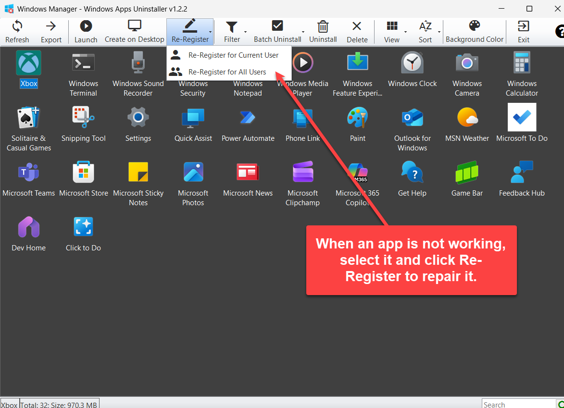The width and height of the screenshot is (564, 408).
Task: Choose Re-Register for Current User
Action: pos(229,55)
